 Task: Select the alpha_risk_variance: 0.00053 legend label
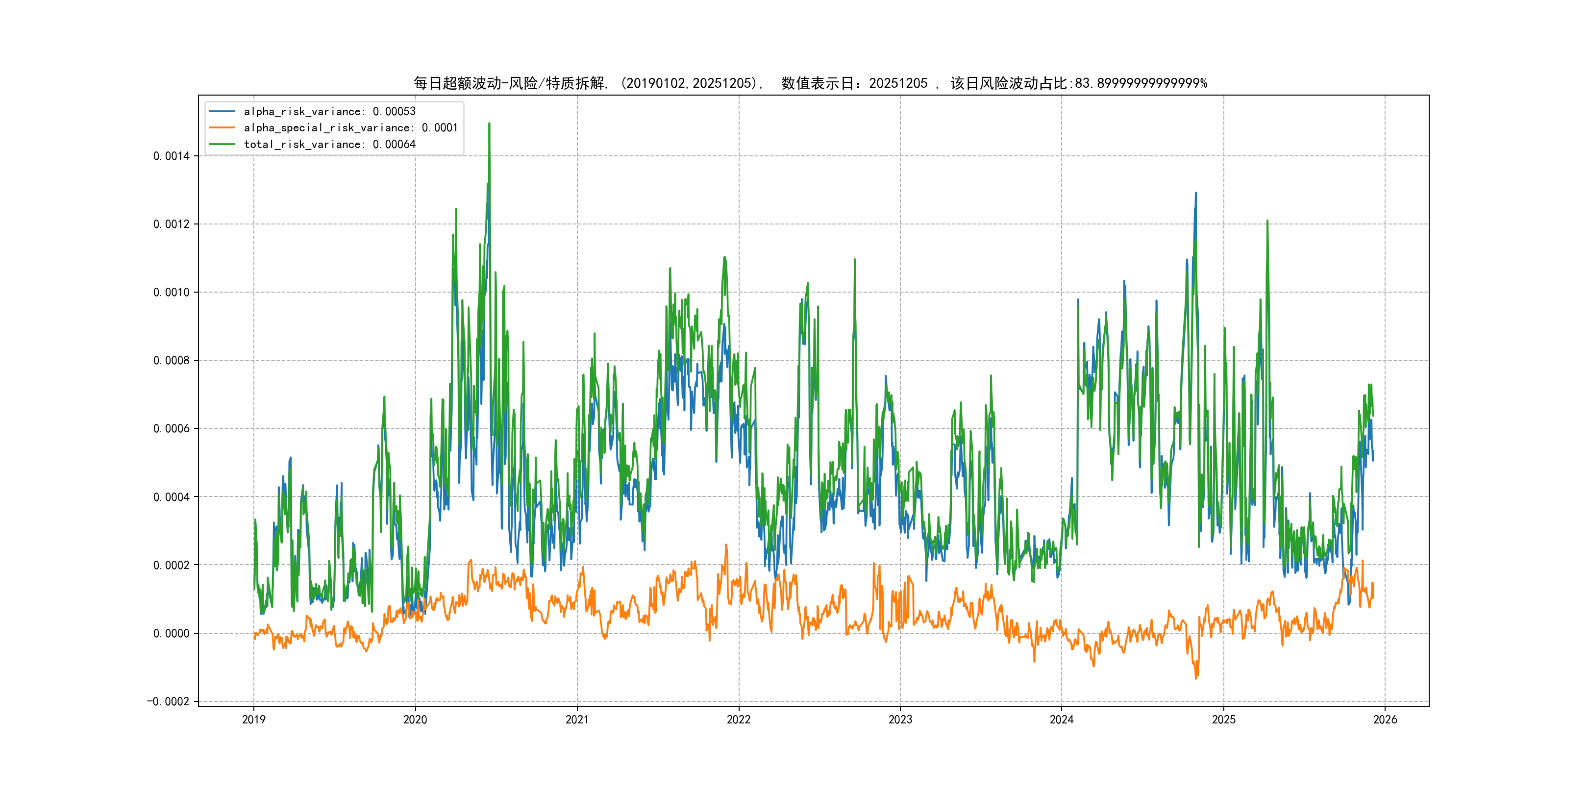click(x=329, y=112)
